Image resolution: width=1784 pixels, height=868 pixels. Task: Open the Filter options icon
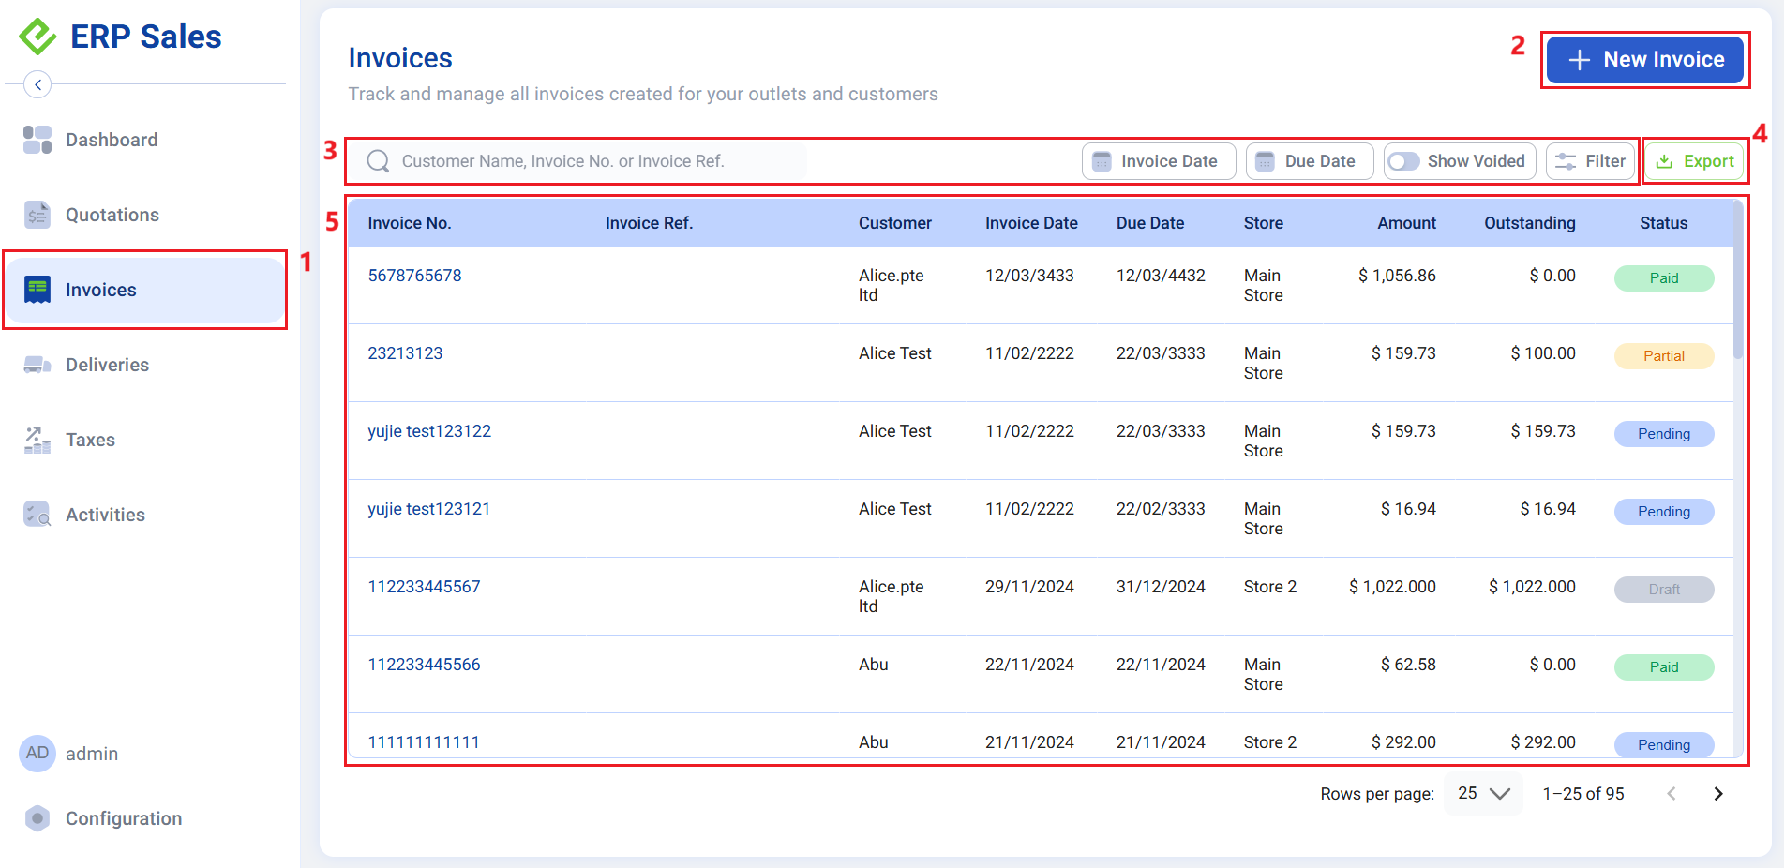pos(1565,160)
